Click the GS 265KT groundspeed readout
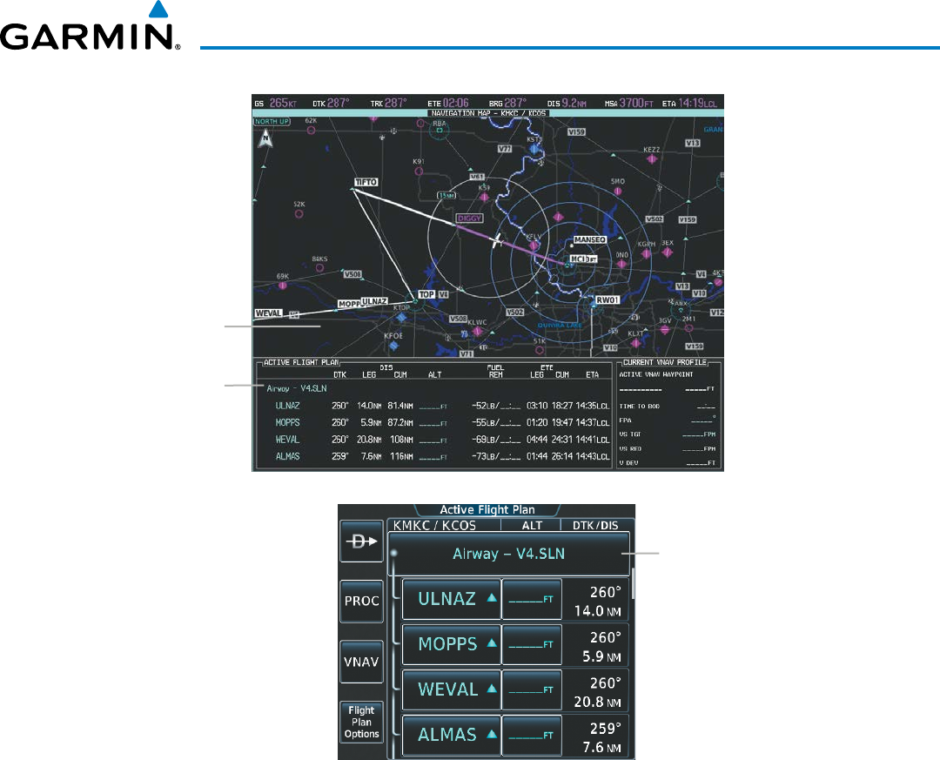The width and height of the screenshot is (940, 760). pyautogui.click(x=276, y=104)
